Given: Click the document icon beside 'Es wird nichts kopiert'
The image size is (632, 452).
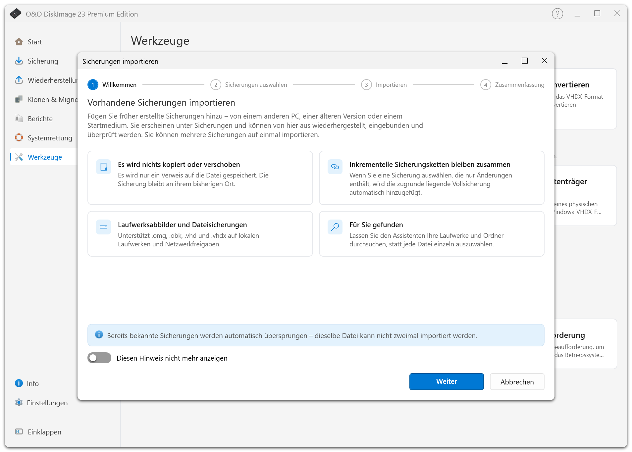Looking at the screenshot, I should point(103,167).
